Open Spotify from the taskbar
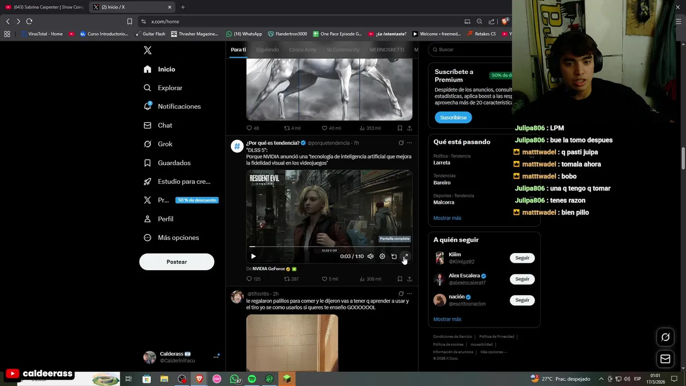The height and width of the screenshot is (386, 686). (x=252, y=379)
